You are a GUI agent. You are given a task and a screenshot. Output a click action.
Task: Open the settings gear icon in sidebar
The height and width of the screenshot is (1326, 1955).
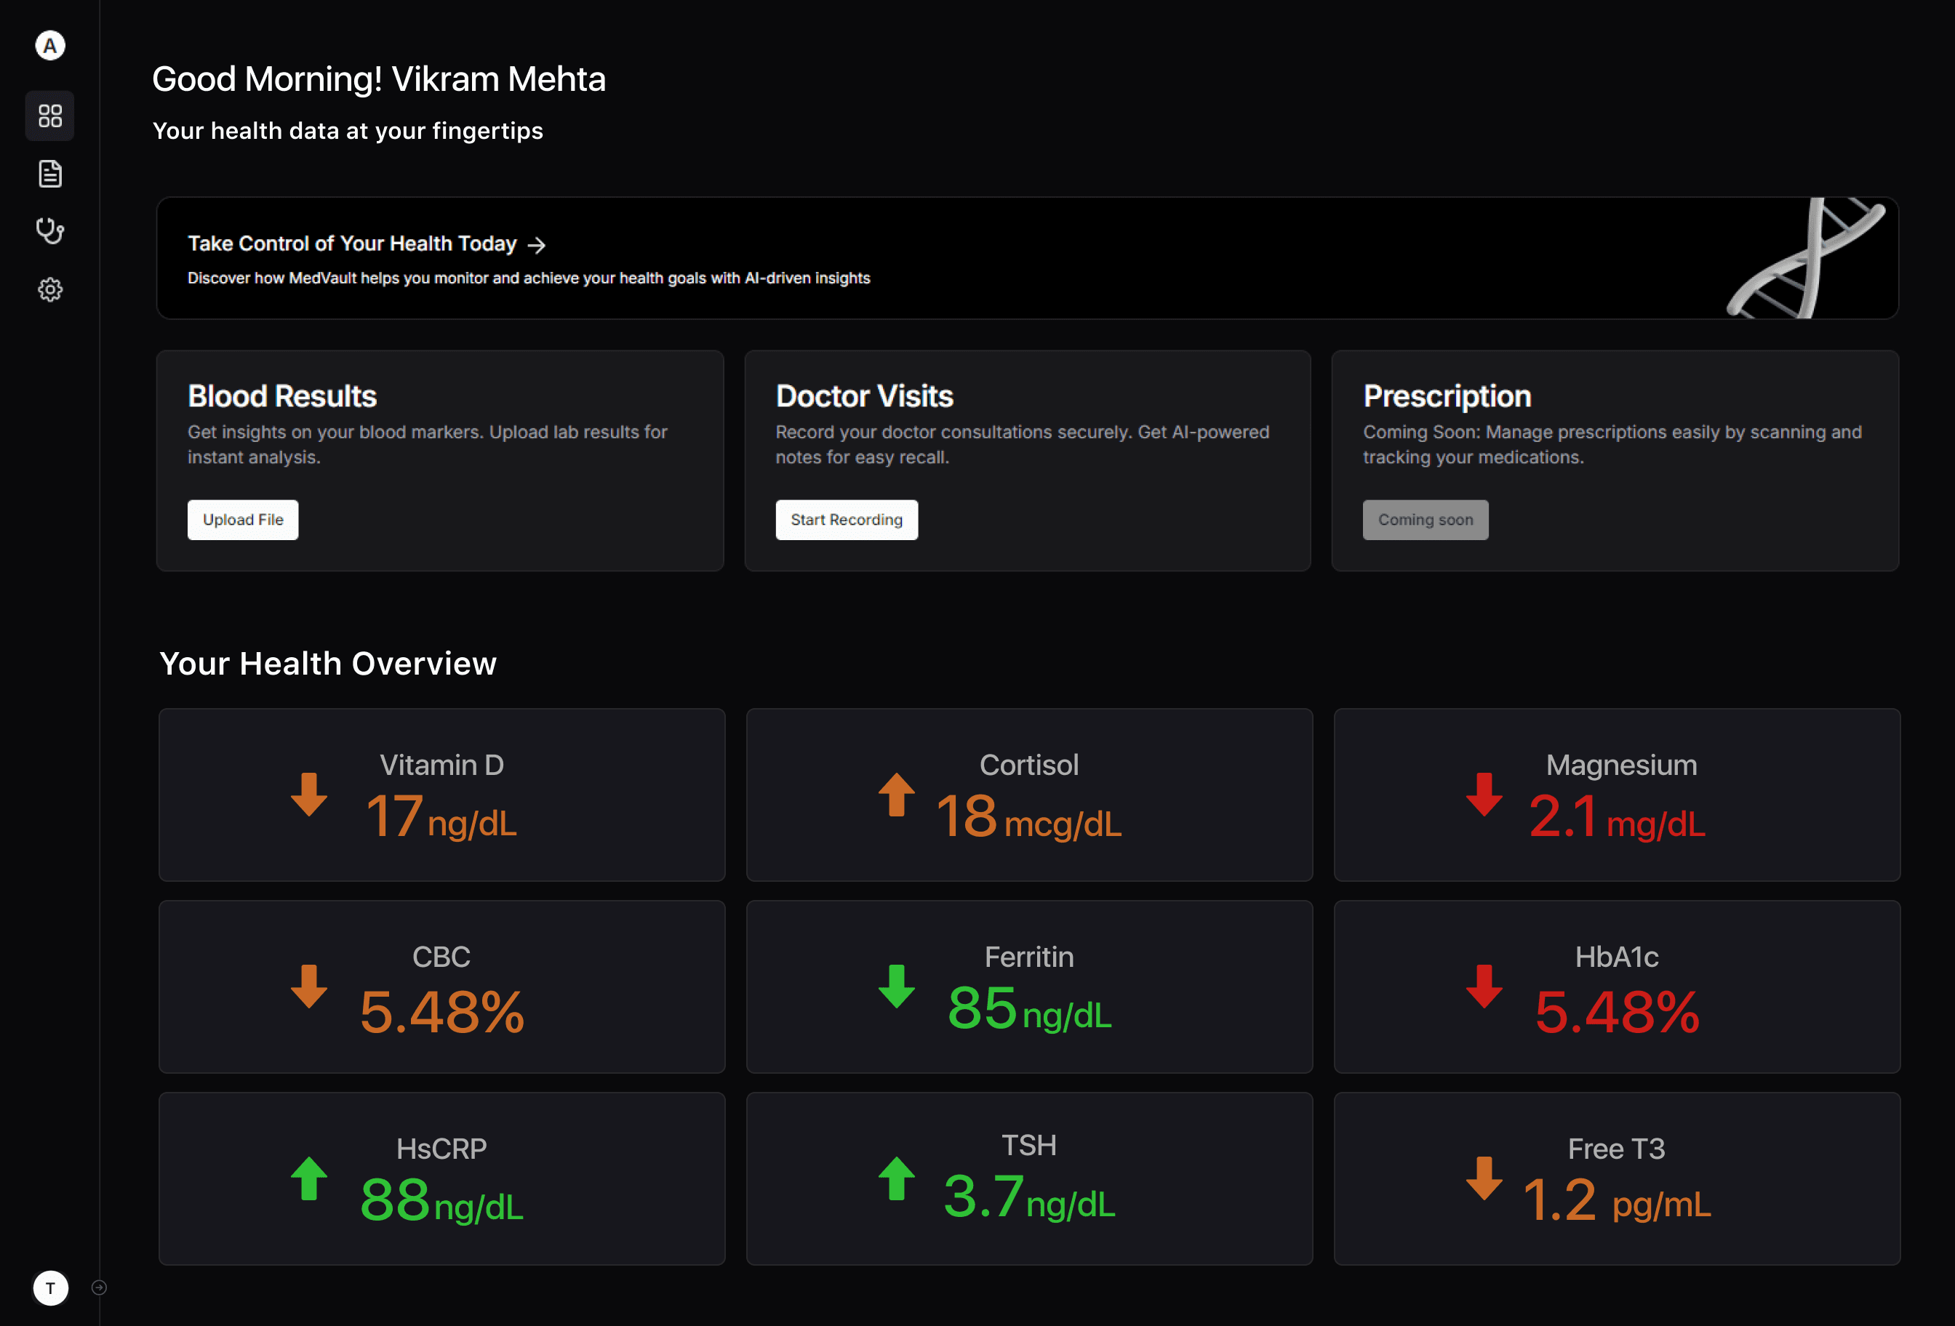[50, 290]
